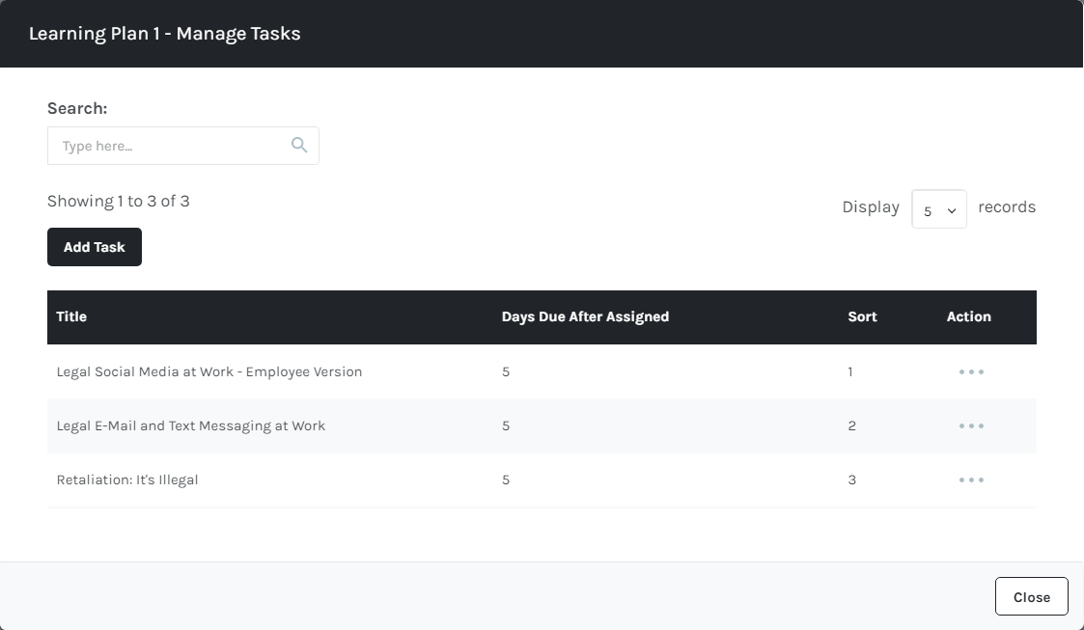The width and height of the screenshot is (1084, 630).
Task: Click sort value 3 cell
Action: (851, 479)
